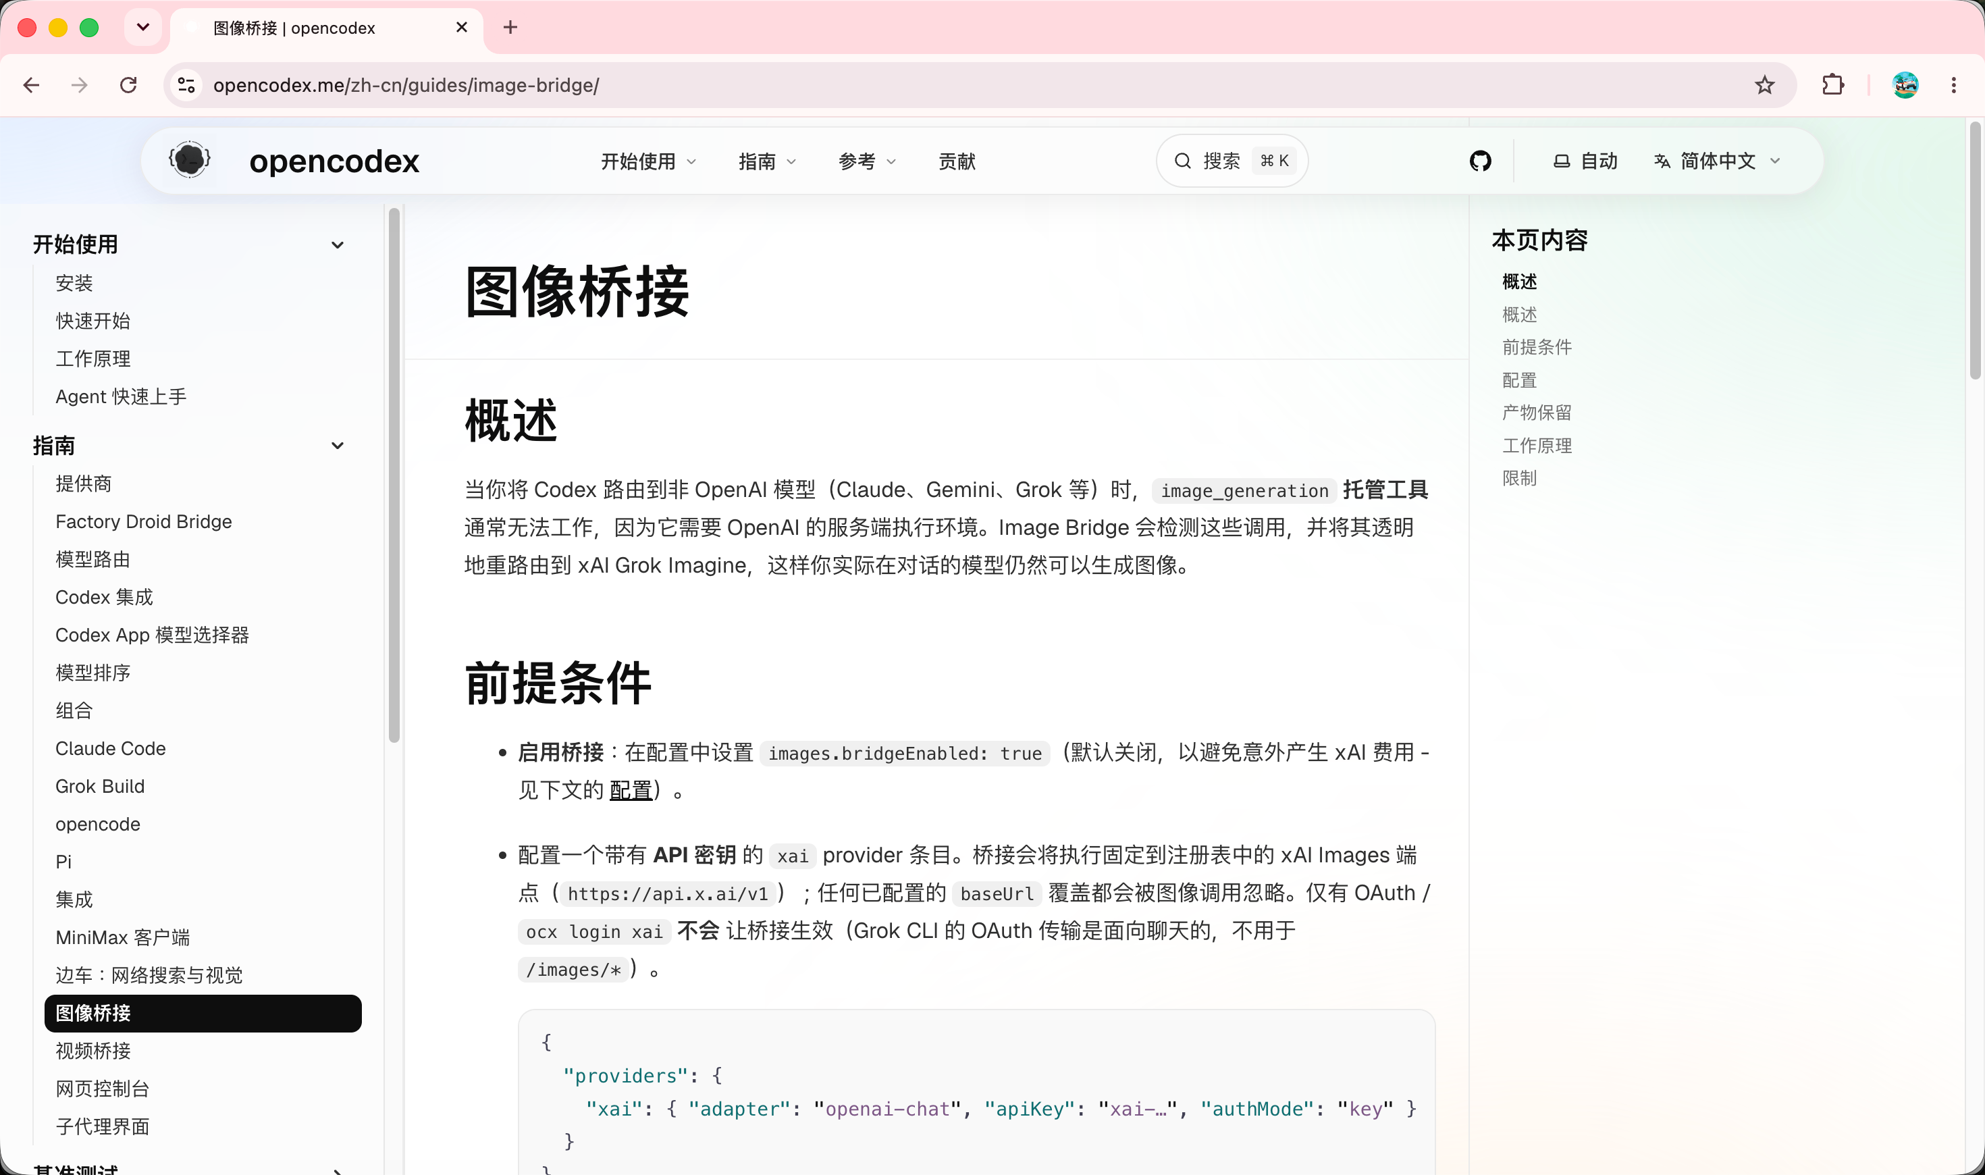Open the Agent 快速上手 page
This screenshot has height=1175, width=1985.
pyautogui.click(x=121, y=396)
